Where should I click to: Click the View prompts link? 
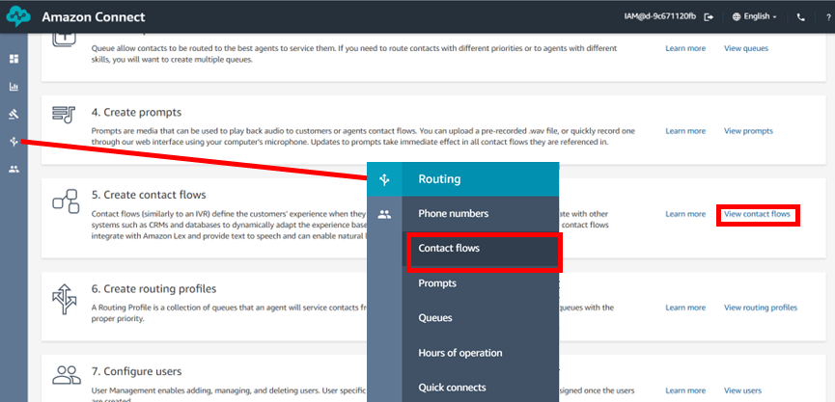tap(748, 131)
